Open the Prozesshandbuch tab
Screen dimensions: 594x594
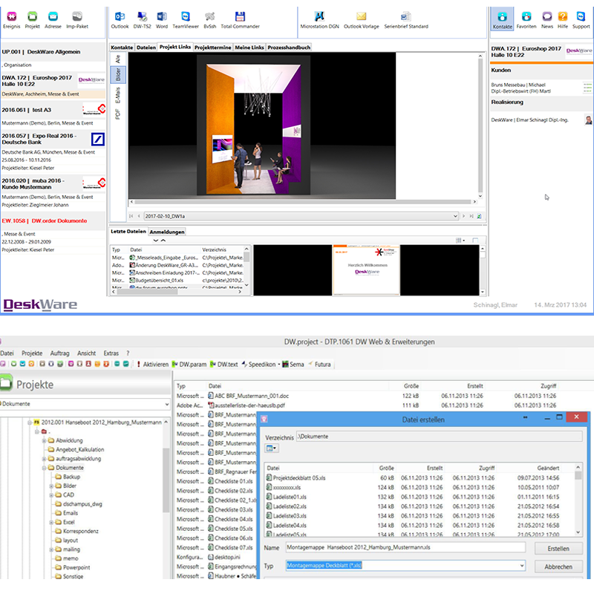pyautogui.click(x=289, y=48)
